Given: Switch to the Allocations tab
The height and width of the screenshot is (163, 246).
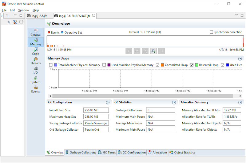Looking at the screenshot, I should [x=157, y=153].
